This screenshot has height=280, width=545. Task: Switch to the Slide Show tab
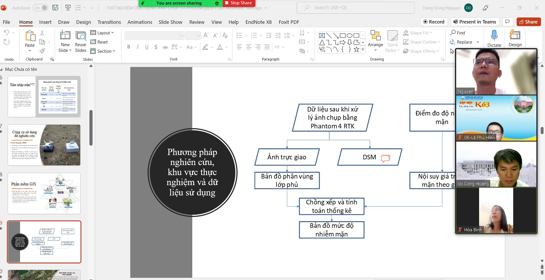pyautogui.click(x=170, y=22)
